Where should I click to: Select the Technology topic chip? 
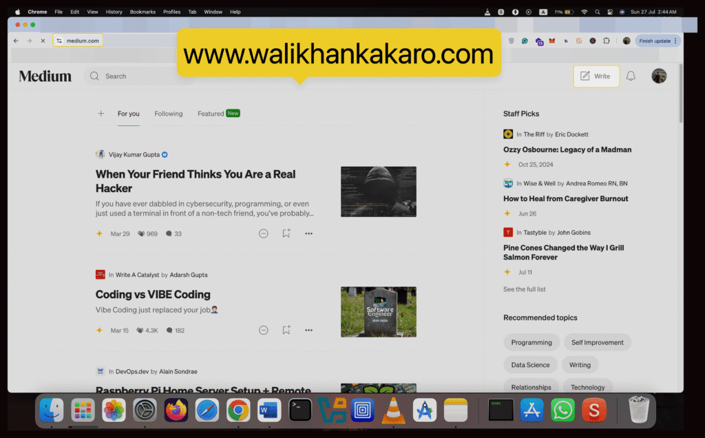588,387
